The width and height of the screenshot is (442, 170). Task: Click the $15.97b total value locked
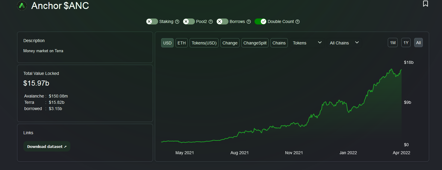click(x=36, y=83)
